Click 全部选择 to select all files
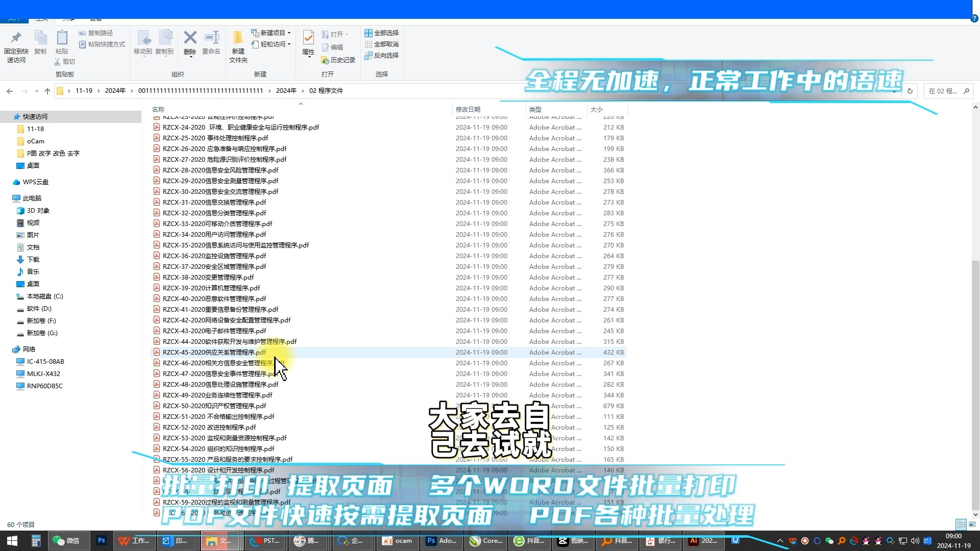 tap(382, 33)
